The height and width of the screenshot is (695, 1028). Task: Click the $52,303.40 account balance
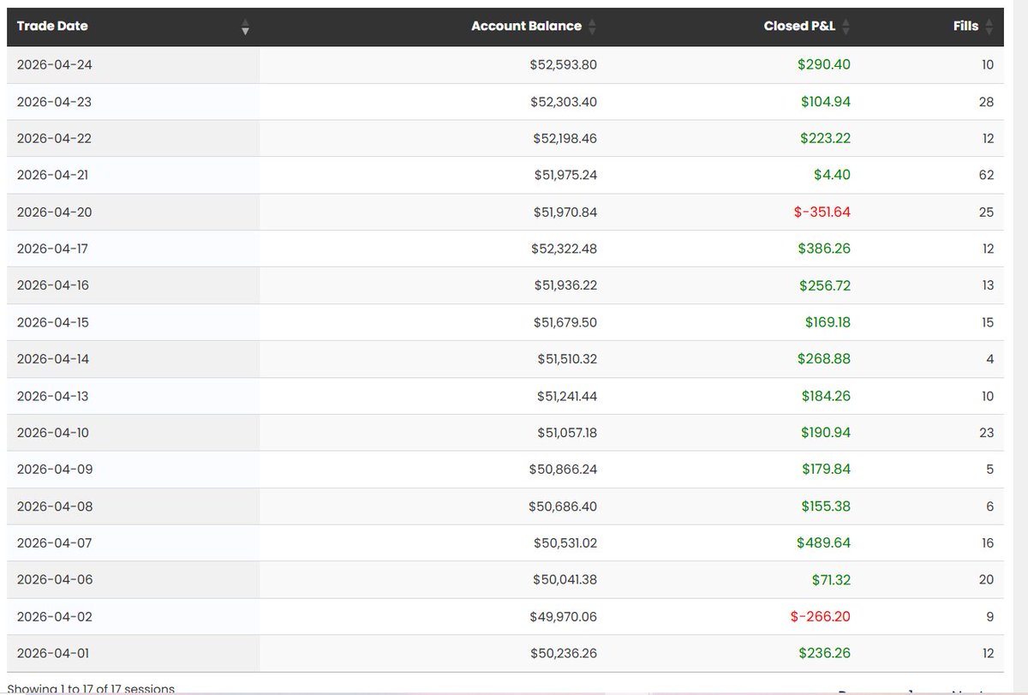(x=564, y=102)
